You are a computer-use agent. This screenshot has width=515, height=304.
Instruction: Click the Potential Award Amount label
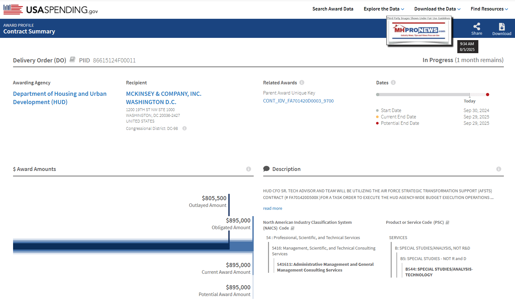pos(225,294)
